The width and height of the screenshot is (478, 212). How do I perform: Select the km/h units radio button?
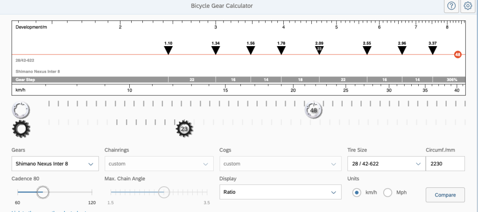[x=357, y=192]
